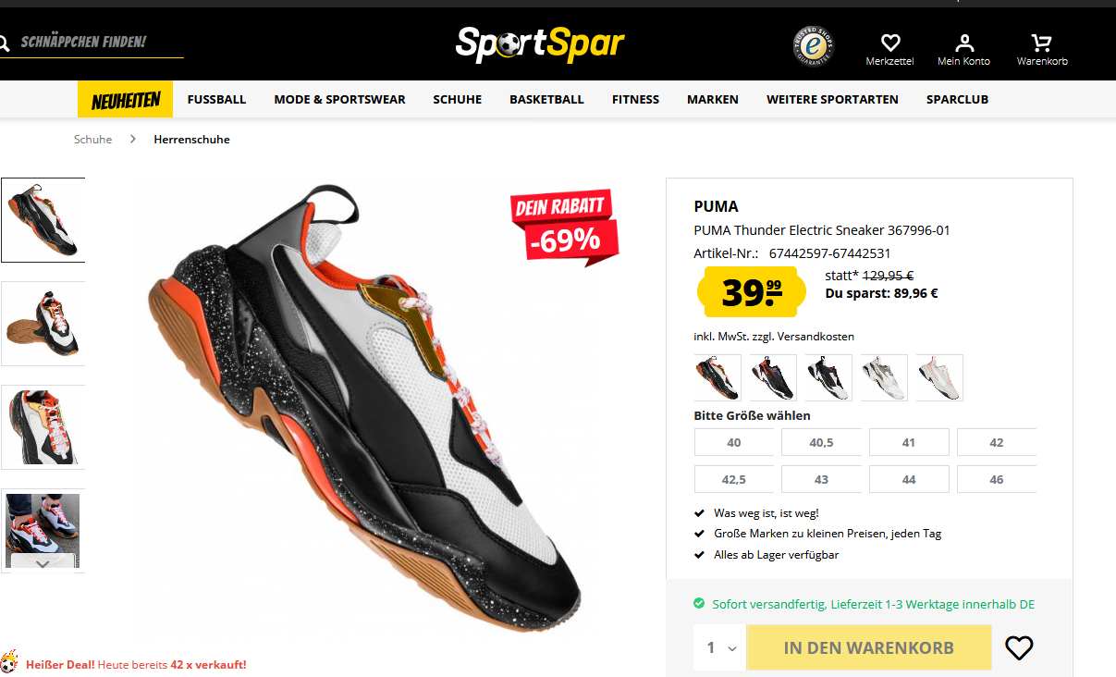Choose the pink-white color variant swatch
The height and width of the screenshot is (677, 1116).
[939, 377]
